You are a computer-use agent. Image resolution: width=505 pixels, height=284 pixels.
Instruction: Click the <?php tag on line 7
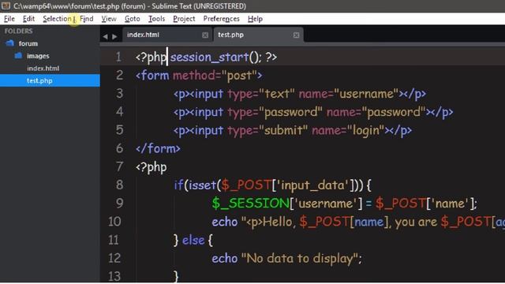coord(151,167)
